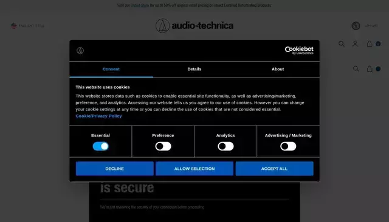389x222 pixels.
Task: Open the shopping bag beside the account icon
Action: click(x=370, y=44)
